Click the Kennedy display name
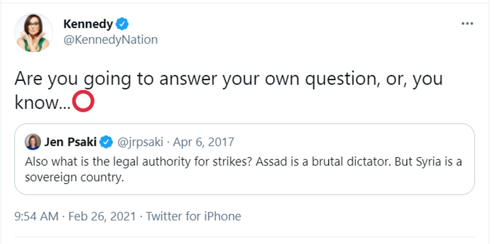This screenshot has height=244, width=494. pos(89,24)
